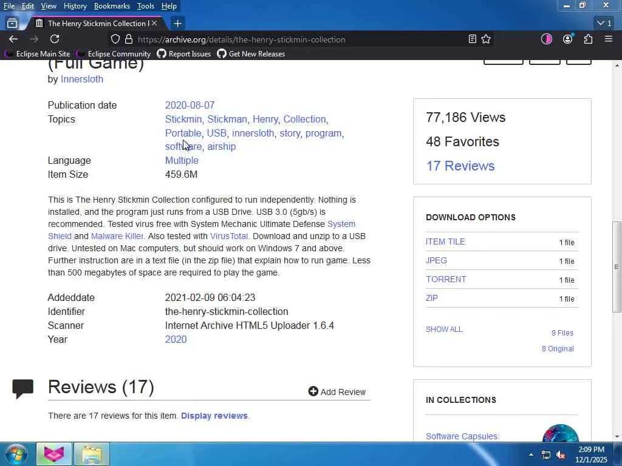Click the USB topic link
This screenshot has width=622, height=466.
[x=217, y=133]
